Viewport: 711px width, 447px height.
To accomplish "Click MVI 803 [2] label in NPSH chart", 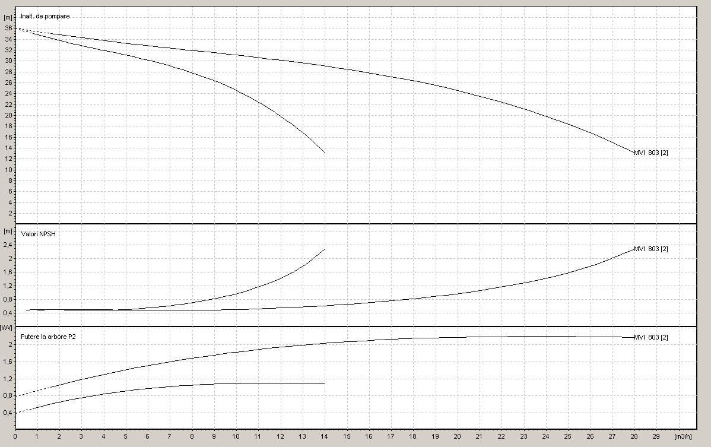I will tap(651, 249).
